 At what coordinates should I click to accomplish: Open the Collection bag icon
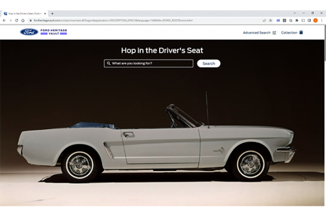[301, 33]
